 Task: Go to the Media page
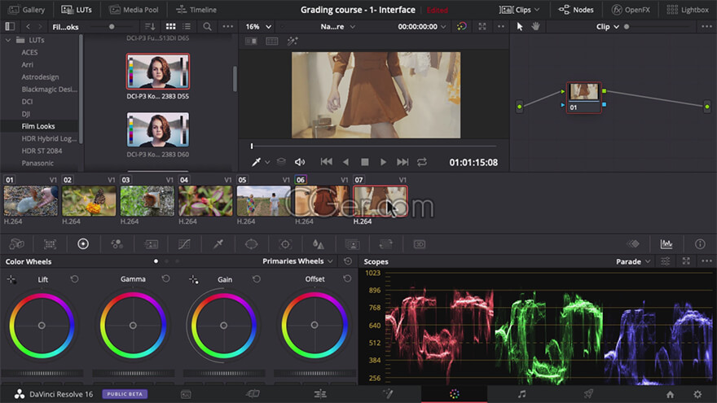pos(186,394)
